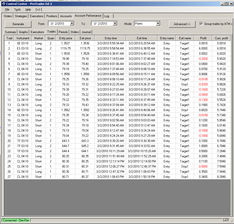234x224 pixels.
Task: Click the Advanced >> button
Action: click(182, 24)
